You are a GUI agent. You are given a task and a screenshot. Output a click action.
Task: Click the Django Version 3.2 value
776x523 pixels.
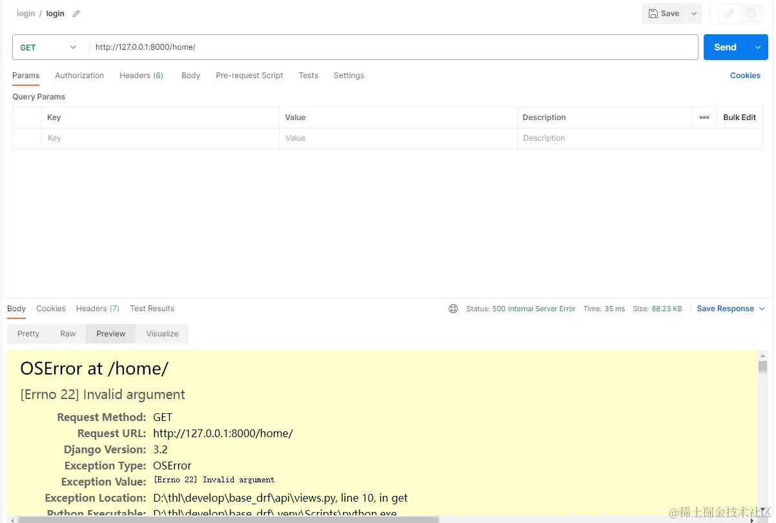pyautogui.click(x=160, y=449)
